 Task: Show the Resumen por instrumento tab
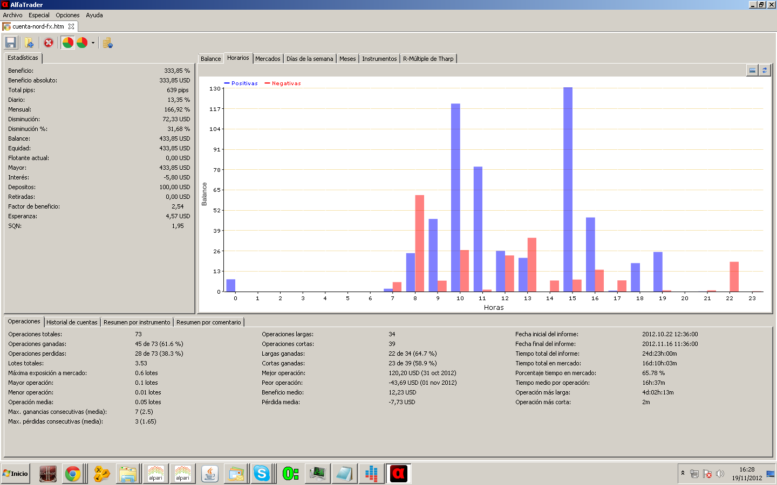(137, 322)
